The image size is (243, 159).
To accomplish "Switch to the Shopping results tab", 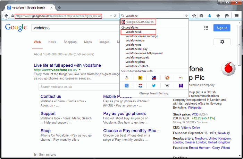I will click(x=70, y=42).
